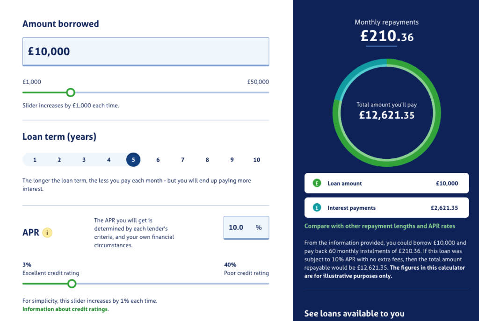Open Information about credit ratings link

tap(65, 309)
